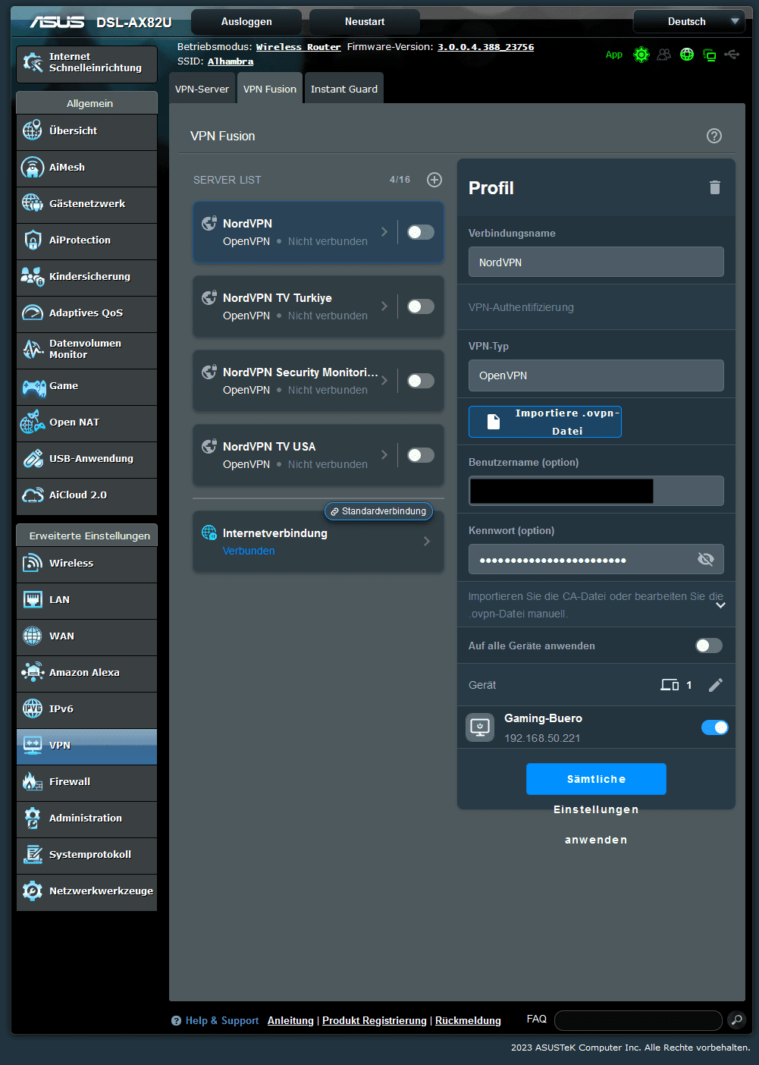
Task: Click 'Sämtliche Einstellungen anwenden' button
Action: 596,779
